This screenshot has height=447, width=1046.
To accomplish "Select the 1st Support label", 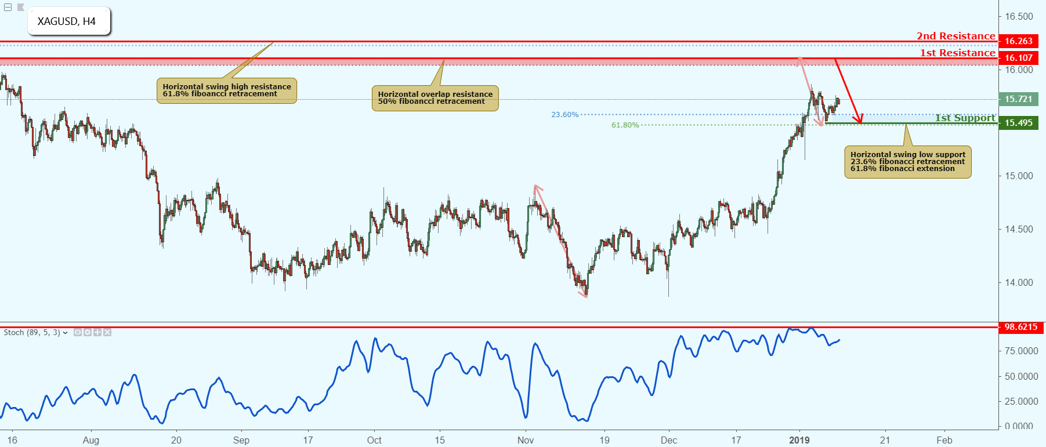I will coord(965,118).
